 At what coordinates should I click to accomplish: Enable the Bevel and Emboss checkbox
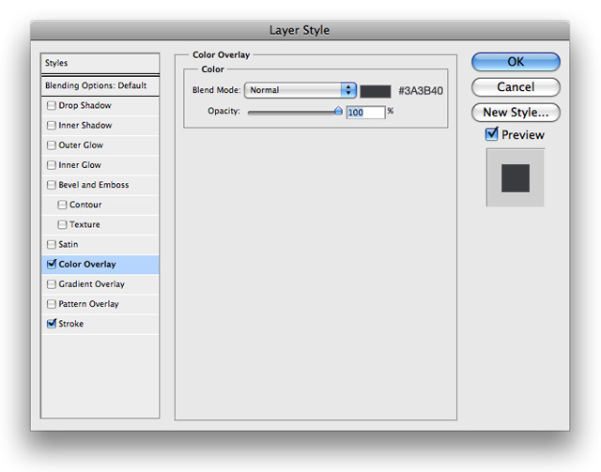point(52,185)
